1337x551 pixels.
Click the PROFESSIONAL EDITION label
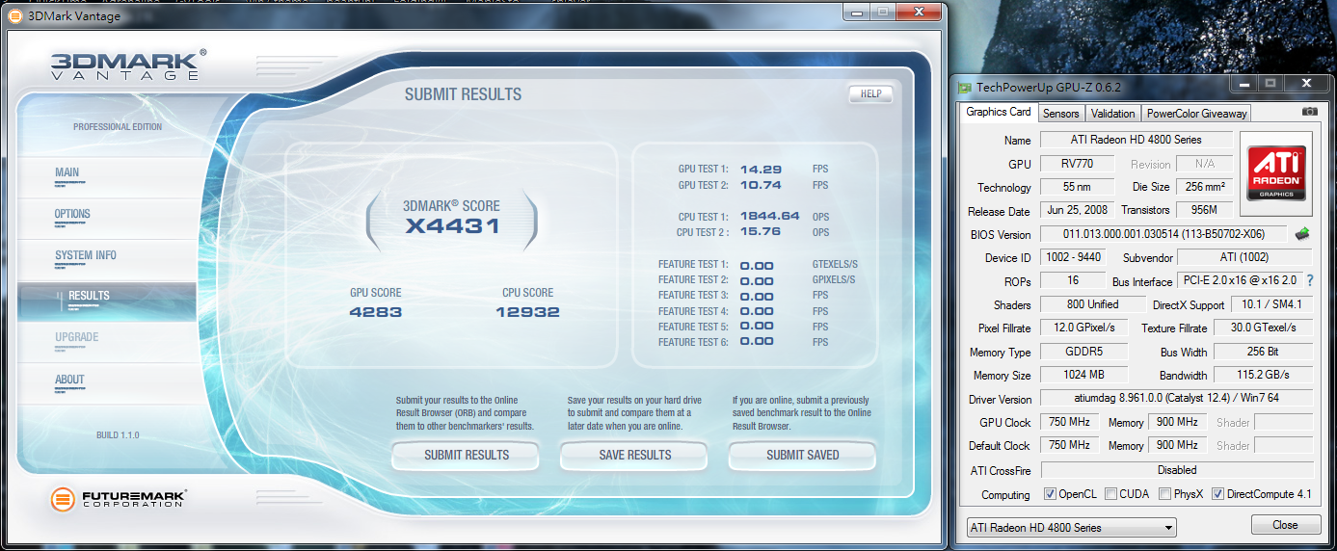click(x=118, y=127)
